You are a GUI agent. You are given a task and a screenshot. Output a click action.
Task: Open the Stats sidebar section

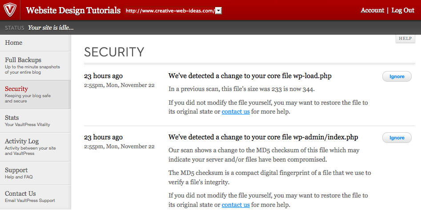click(12, 118)
